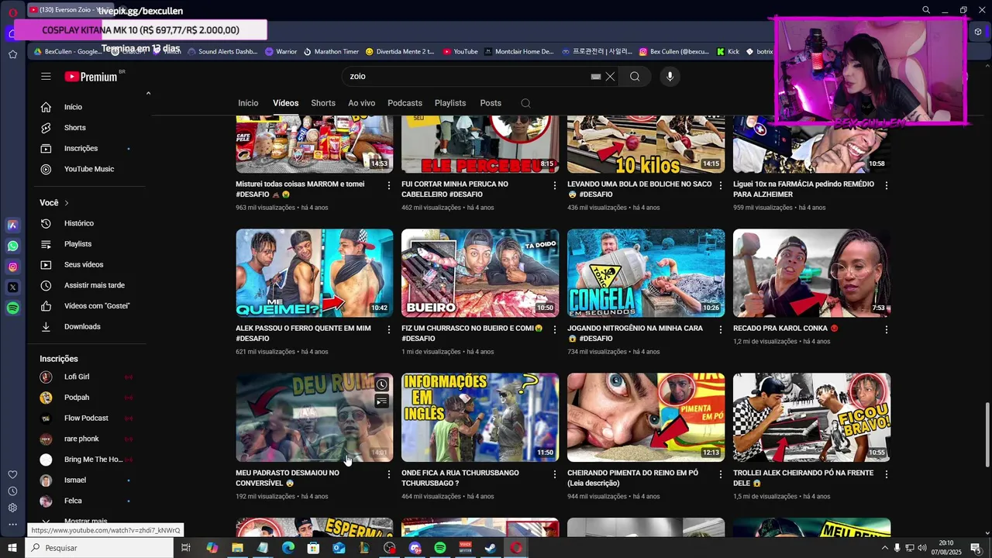Open the 'Sound Alerts Dashb...' bookmark
Screen dimensions: 992x558
click(x=222, y=52)
